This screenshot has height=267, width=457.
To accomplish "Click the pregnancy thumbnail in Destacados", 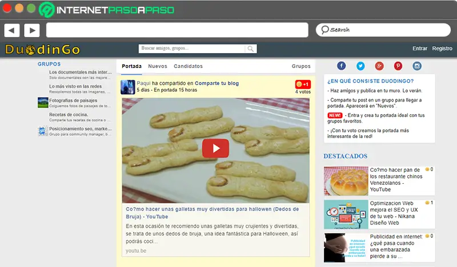I will (x=346, y=248).
